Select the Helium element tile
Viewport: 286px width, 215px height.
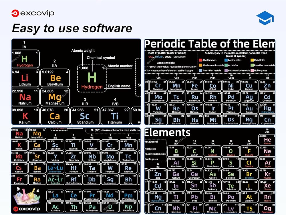(267, 140)
